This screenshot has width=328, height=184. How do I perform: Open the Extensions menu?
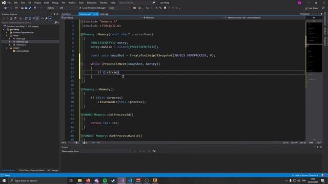(92, 3)
